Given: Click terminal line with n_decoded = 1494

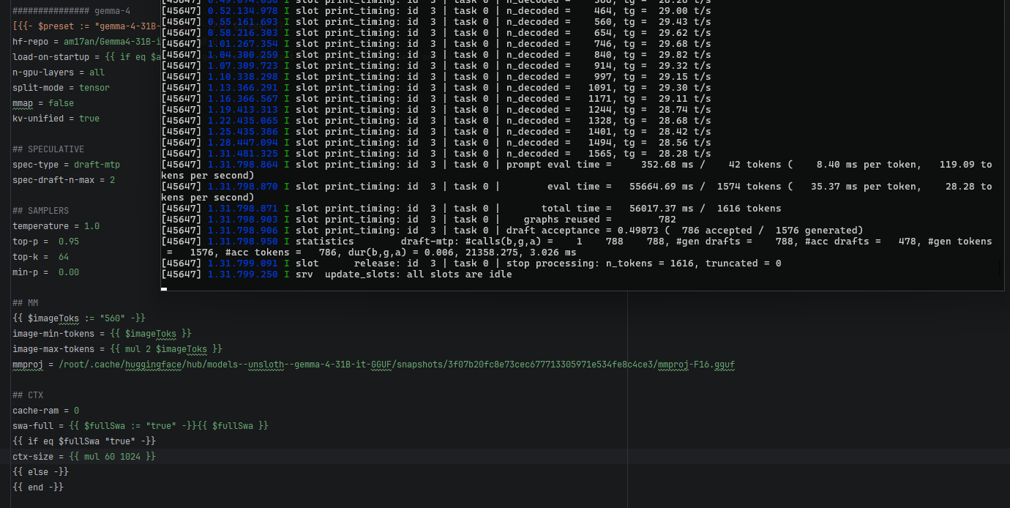Looking at the screenshot, I should (x=436, y=142).
